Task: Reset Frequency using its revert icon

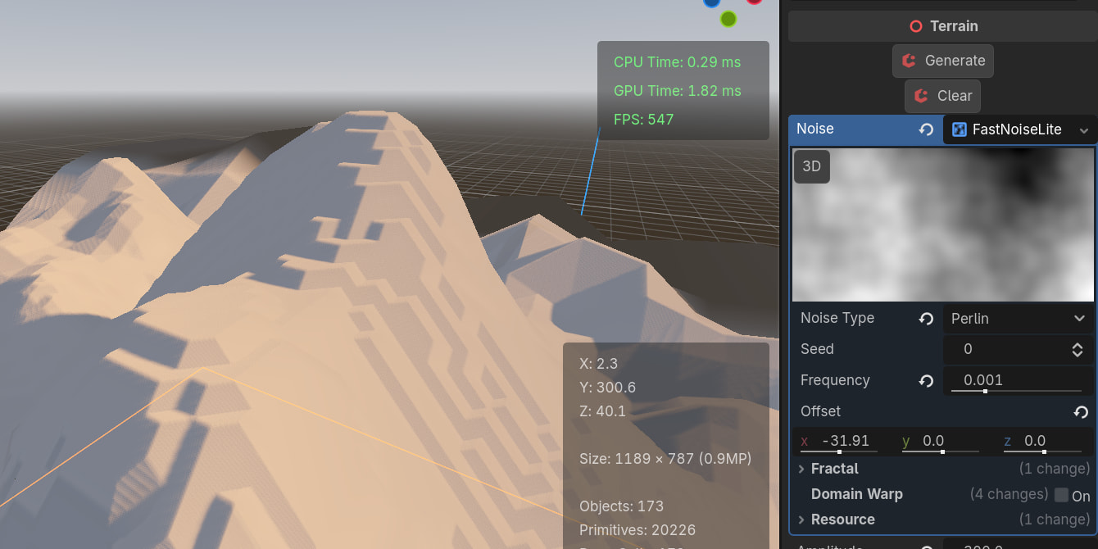Action: point(926,381)
